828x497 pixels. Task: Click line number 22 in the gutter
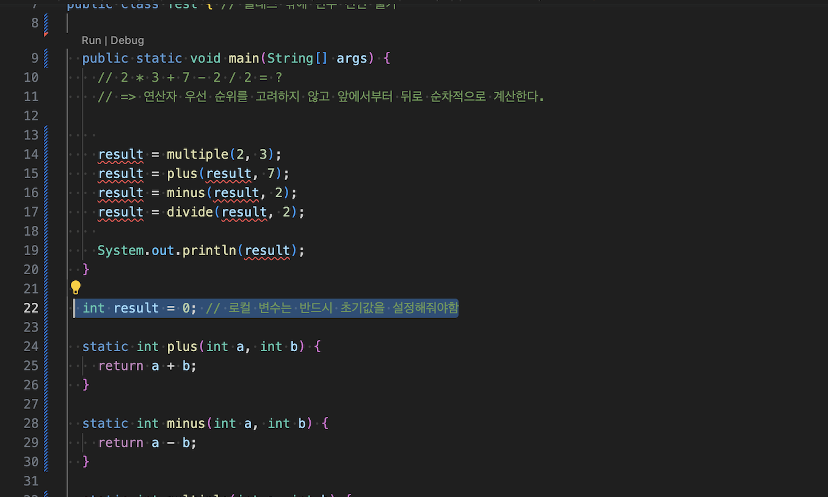pyautogui.click(x=31, y=308)
